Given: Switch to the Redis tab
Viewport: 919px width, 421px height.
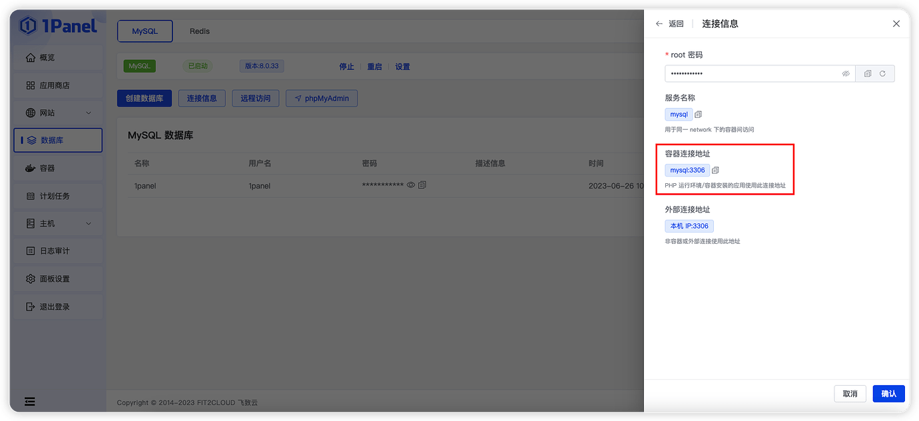Looking at the screenshot, I should point(200,31).
